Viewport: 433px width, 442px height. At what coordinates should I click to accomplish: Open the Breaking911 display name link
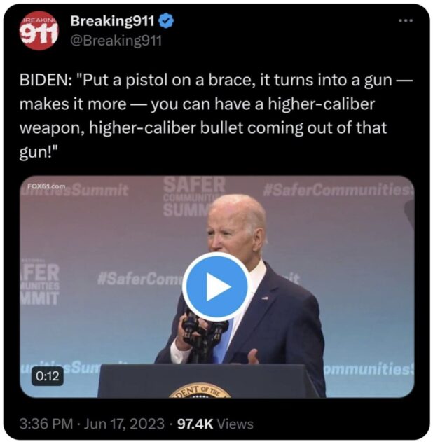point(112,21)
